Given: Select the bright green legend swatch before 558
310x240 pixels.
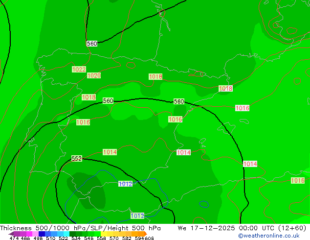Looking at the screenshot, I should coord(97,234).
